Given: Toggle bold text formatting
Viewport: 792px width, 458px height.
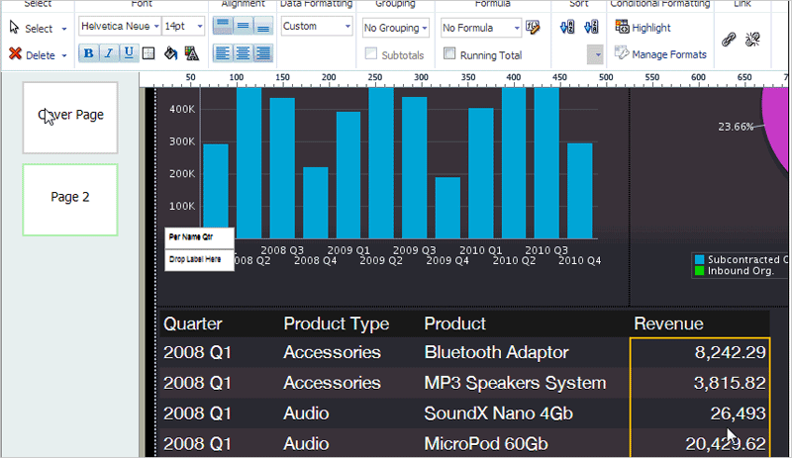Looking at the screenshot, I should (x=89, y=53).
